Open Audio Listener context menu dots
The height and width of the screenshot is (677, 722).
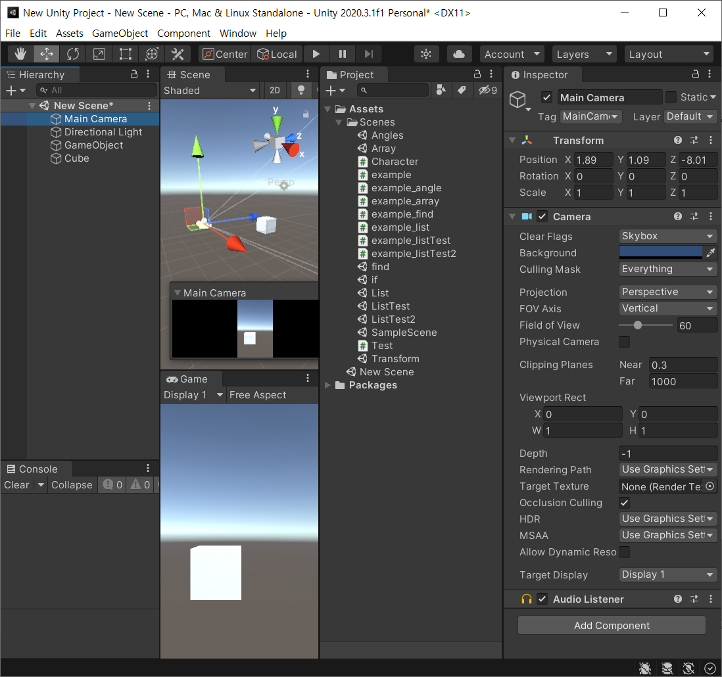710,599
